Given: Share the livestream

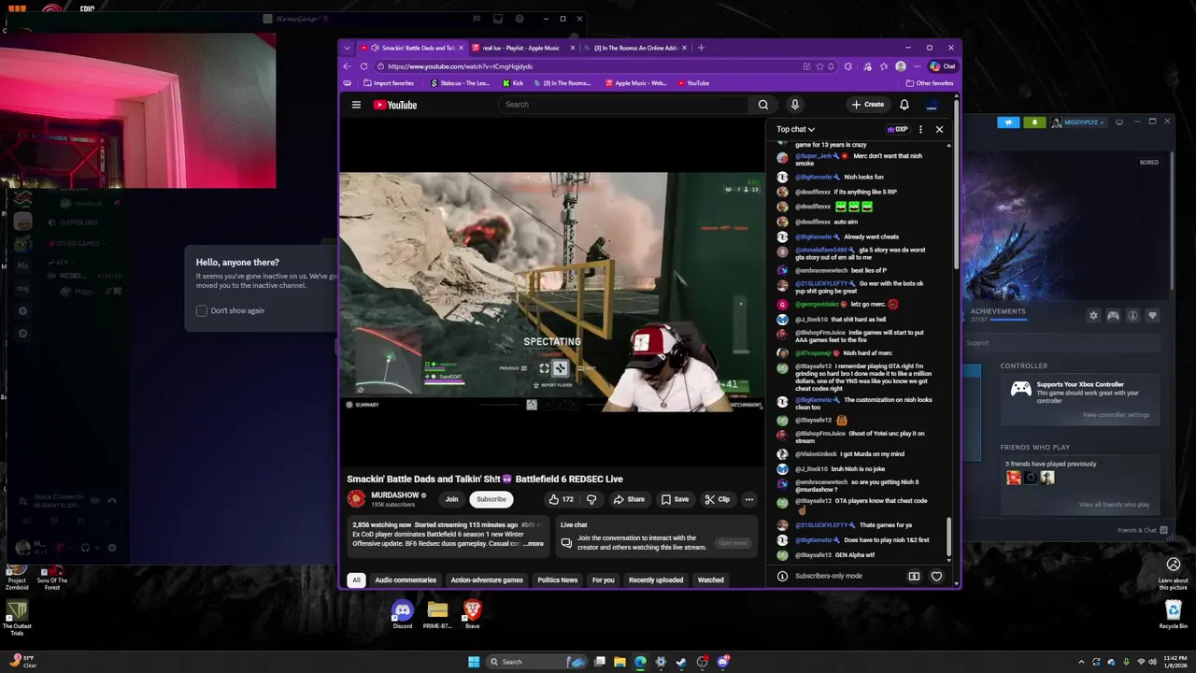Looking at the screenshot, I should 629,499.
